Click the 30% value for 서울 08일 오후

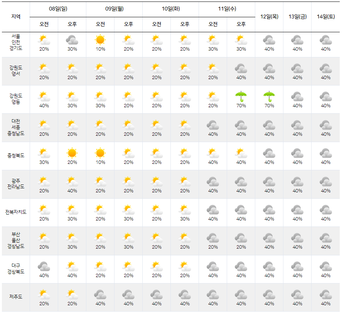(72, 49)
